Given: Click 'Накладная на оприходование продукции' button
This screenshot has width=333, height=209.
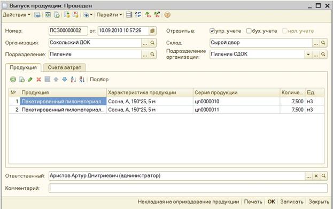Looking at the screenshot, I should coord(188,202).
